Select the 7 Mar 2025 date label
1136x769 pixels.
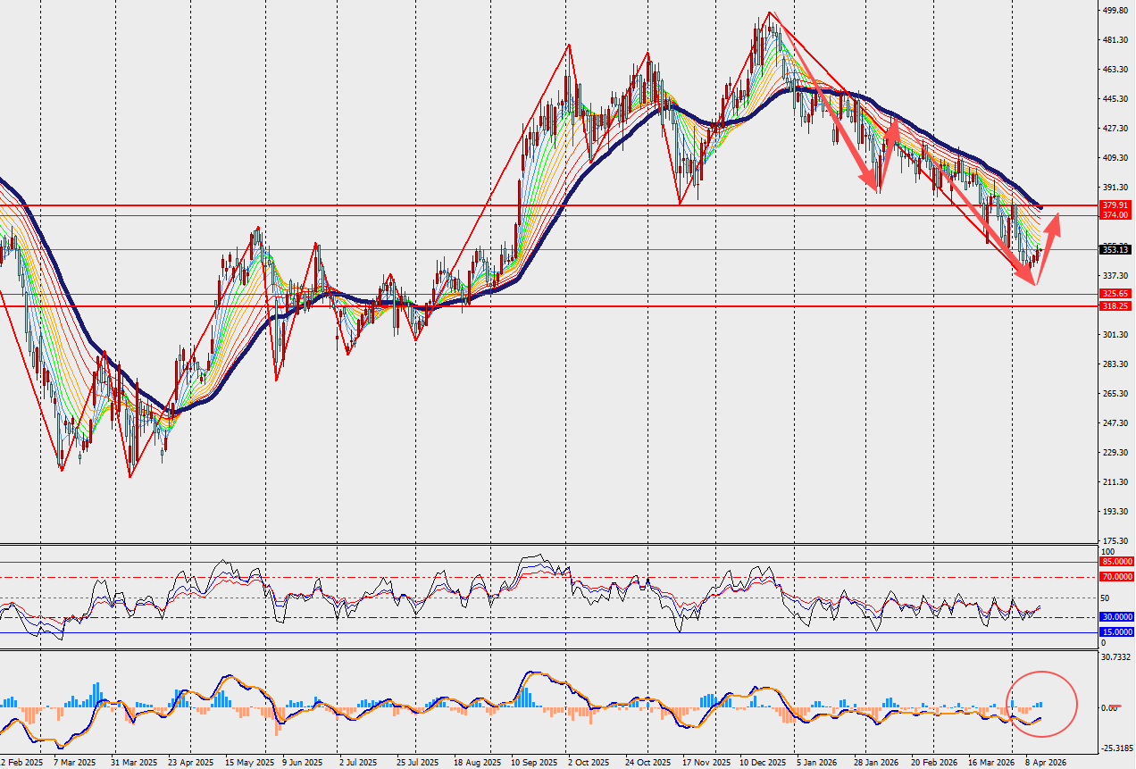point(75,763)
